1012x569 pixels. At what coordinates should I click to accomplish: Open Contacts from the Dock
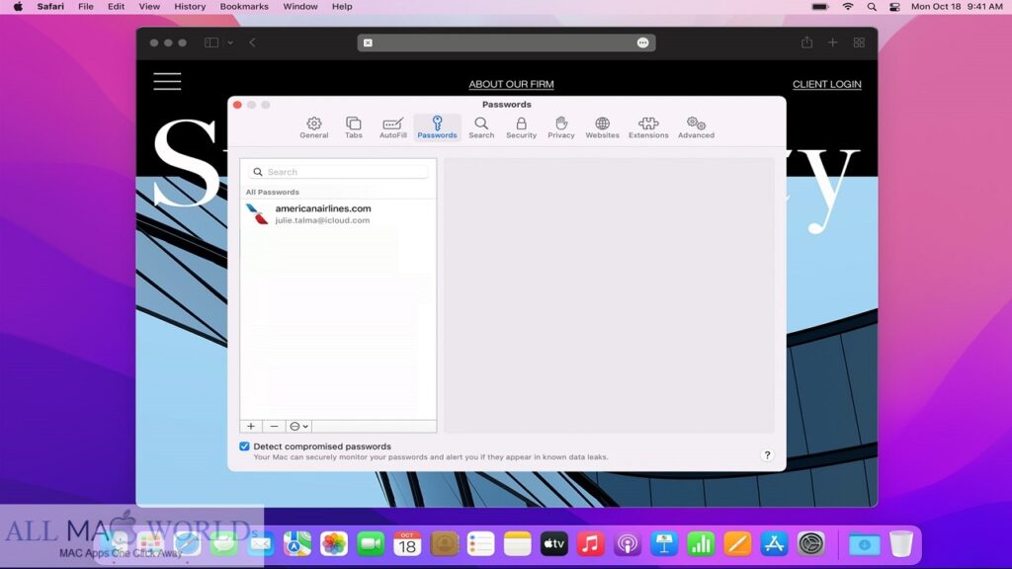444,544
